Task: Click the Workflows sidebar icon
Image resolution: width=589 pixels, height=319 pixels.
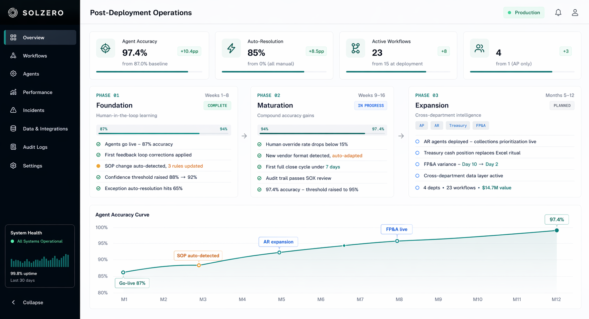Action: click(13, 56)
